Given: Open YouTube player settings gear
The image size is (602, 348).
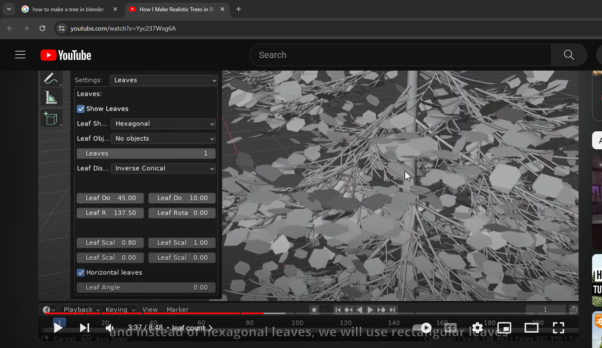Looking at the screenshot, I should [x=477, y=328].
